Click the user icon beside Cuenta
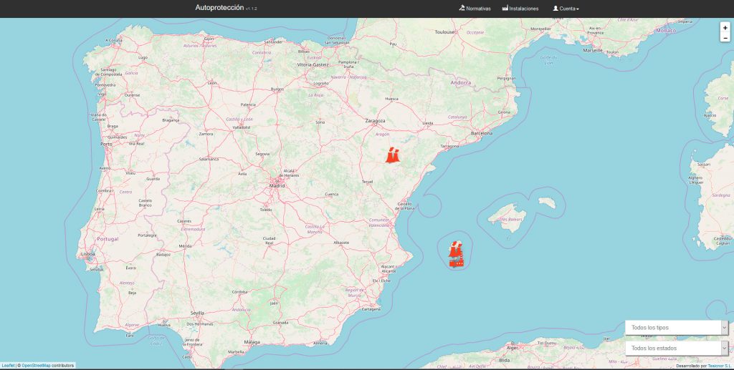The height and width of the screenshot is (370, 734). click(555, 9)
